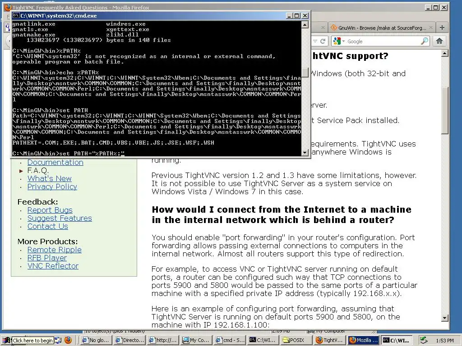Open the What's New link
The image size is (462, 346).
(x=50, y=178)
